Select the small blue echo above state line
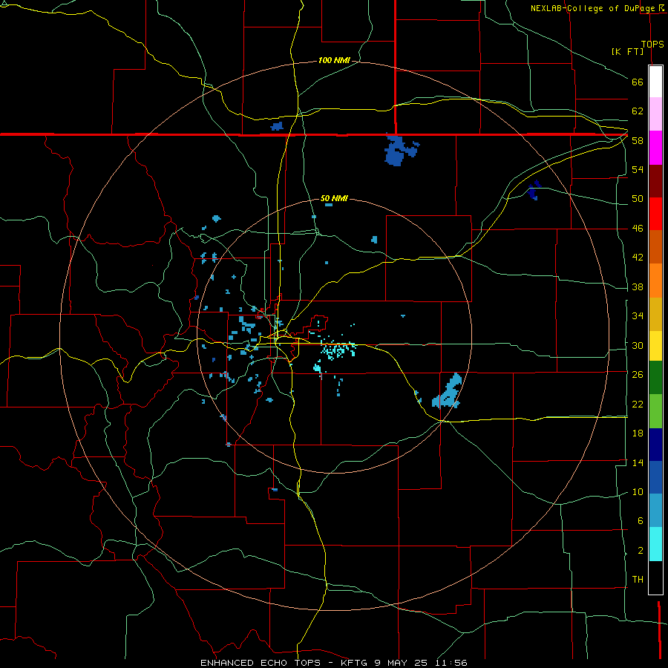 [277, 126]
